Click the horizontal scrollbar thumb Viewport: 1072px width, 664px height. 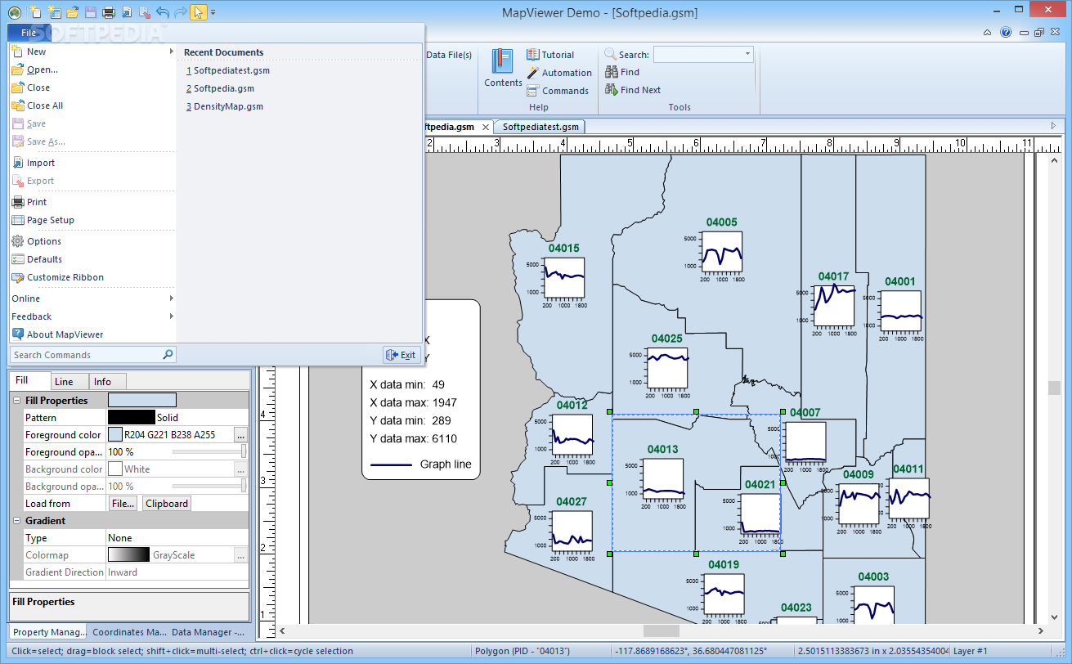tap(661, 630)
